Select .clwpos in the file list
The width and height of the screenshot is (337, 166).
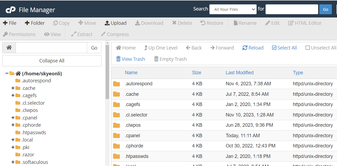coord(133,125)
